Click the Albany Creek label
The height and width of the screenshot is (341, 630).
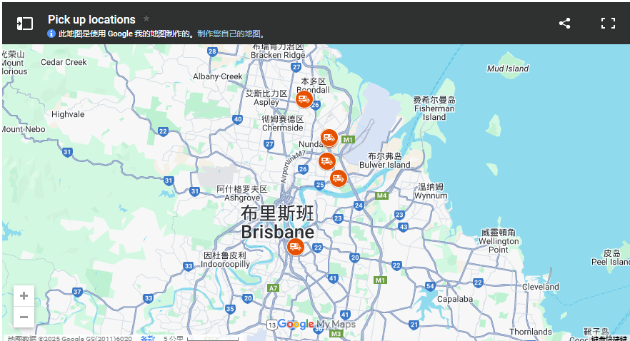point(217,76)
